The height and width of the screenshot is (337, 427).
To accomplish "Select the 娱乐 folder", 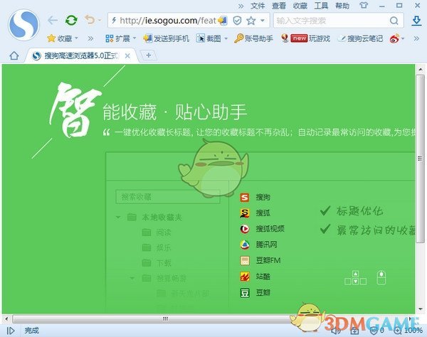I will click(x=157, y=247).
